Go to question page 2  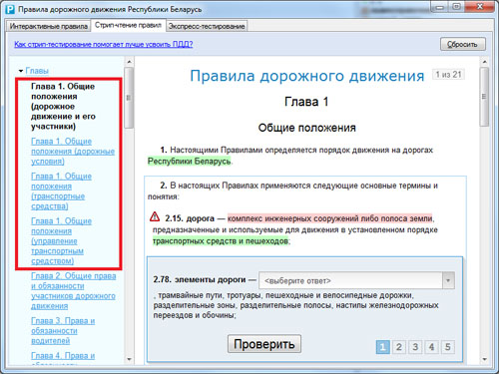[399, 347]
